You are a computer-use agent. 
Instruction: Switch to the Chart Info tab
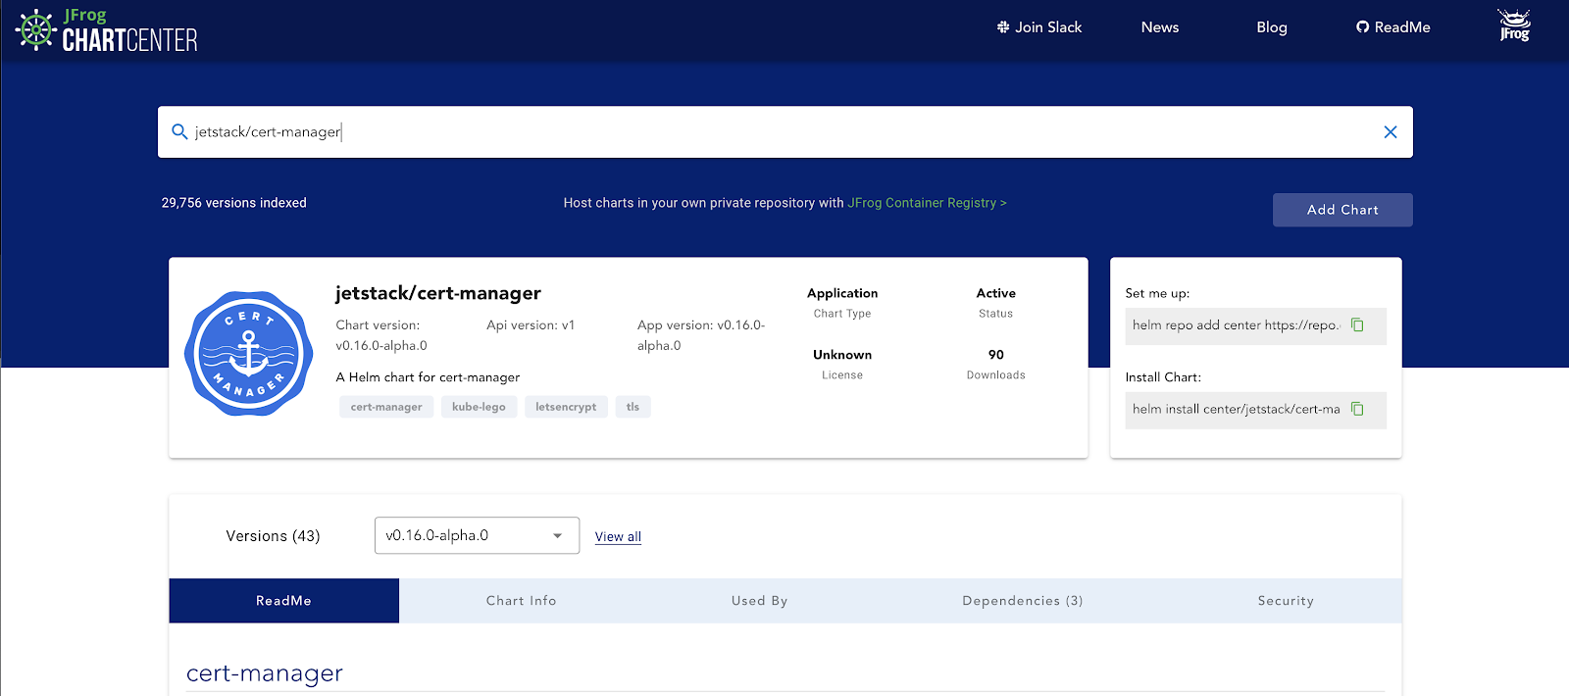point(521,601)
